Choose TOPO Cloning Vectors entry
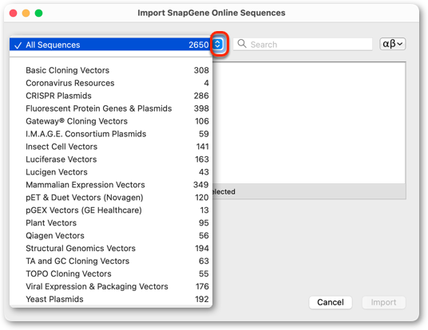Screen dimensions: 428x330 [111, 273]
